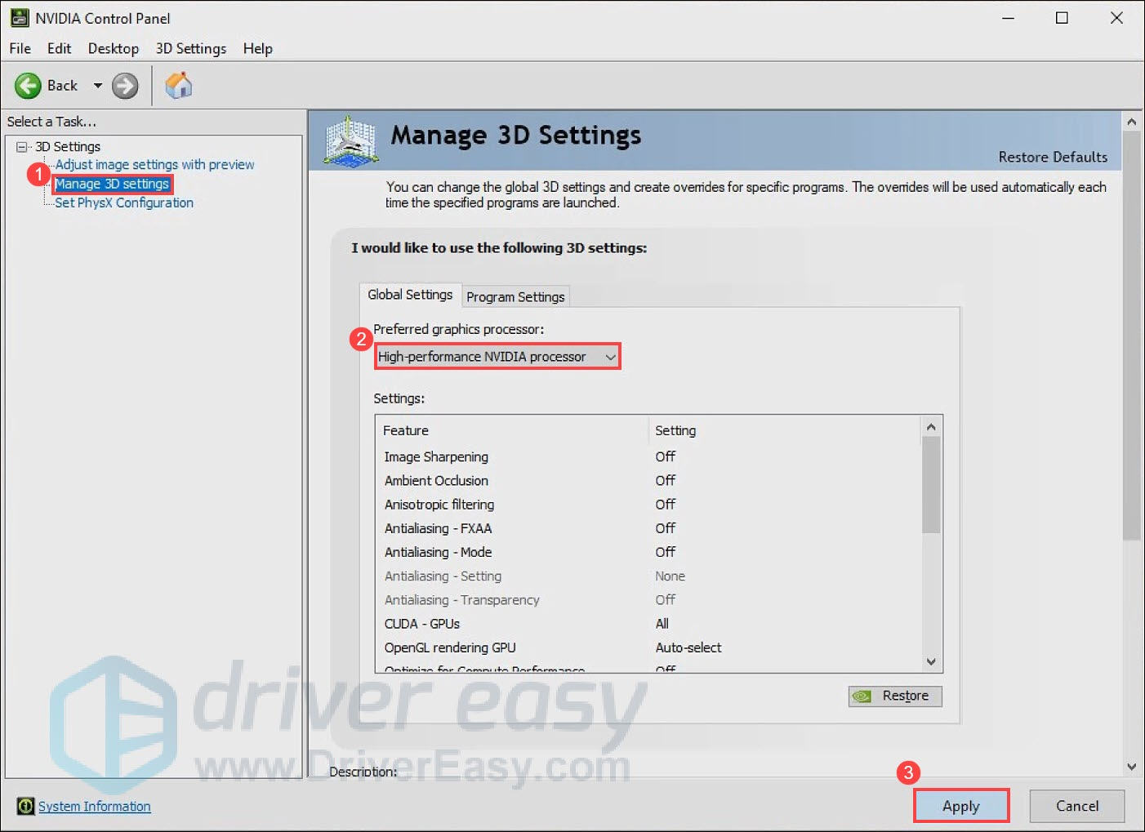Image resolution: width=1145 pixels, height=832 pixels.
Task: Click the Home icon in toolbar
Action: coord(178,86)
